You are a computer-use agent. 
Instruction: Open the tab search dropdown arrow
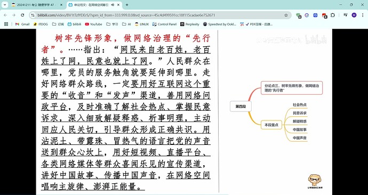pyautogui.click(x=5, y=5)
